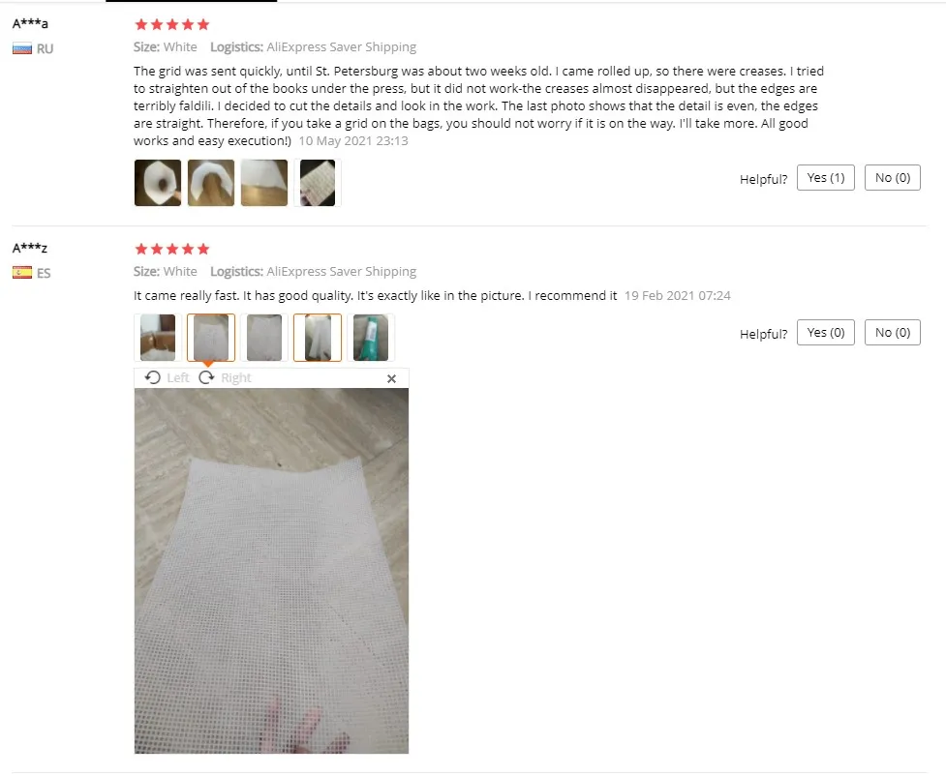The height and width of the screenshot is (776, 946).
Task: Click the five-star rating of A***z's review
Action: tap(172, 249)
